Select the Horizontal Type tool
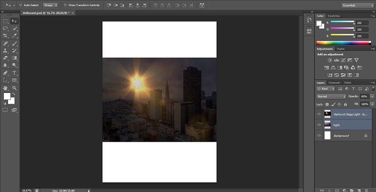The width and height of the screenshot is (376, 192). [15, 73]
